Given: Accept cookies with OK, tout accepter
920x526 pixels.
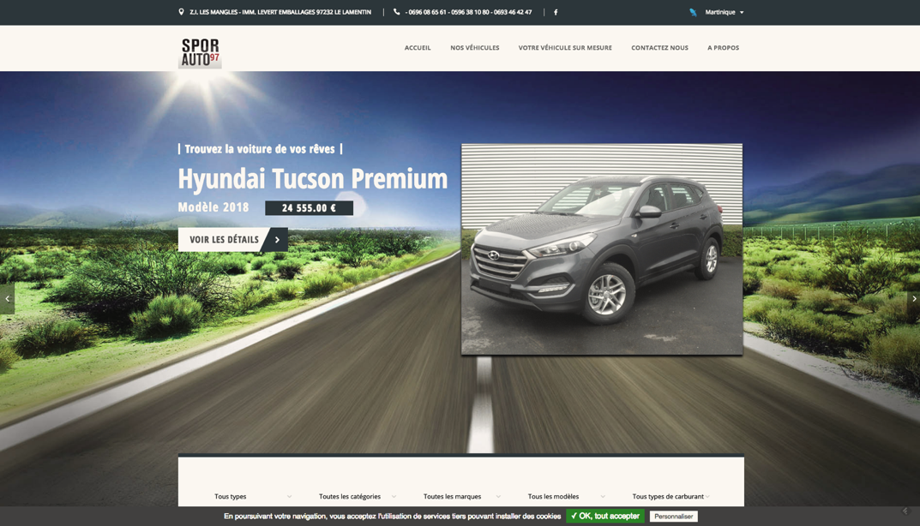Looking at the screenshot, I should point(605,516).
